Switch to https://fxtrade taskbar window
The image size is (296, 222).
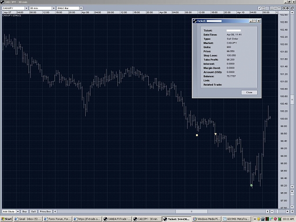click(x=87, y=219)
